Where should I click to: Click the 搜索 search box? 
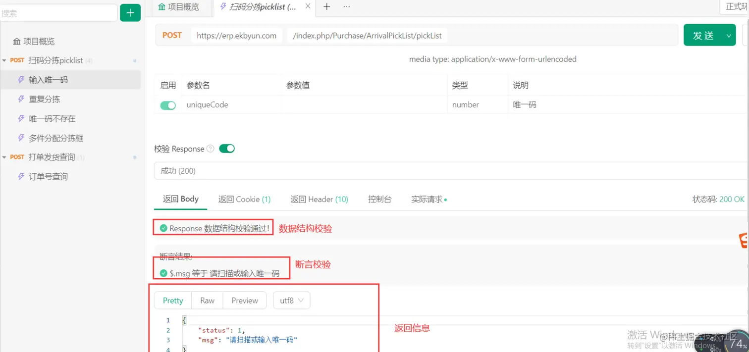[58, 13]
